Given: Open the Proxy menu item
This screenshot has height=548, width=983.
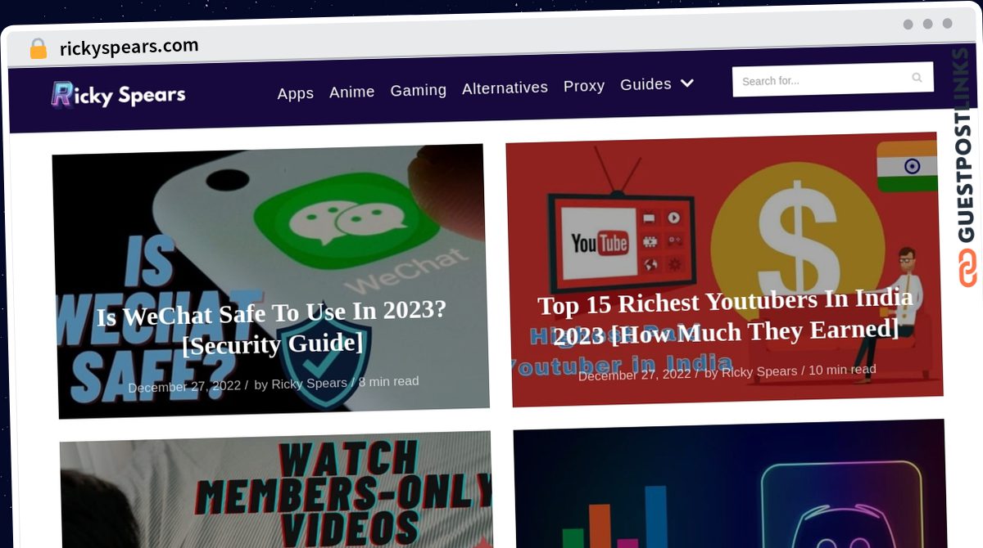Looking at the screenshot, I should pyautogui.click(x=584, y=86).
